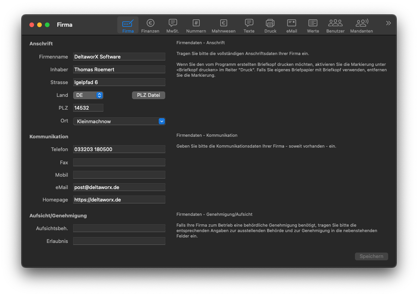The width and height of the screenshot is (418, 296).
Task: Click the PLZ Datei button
Action: pyautogui.click(x=149, y=95)
